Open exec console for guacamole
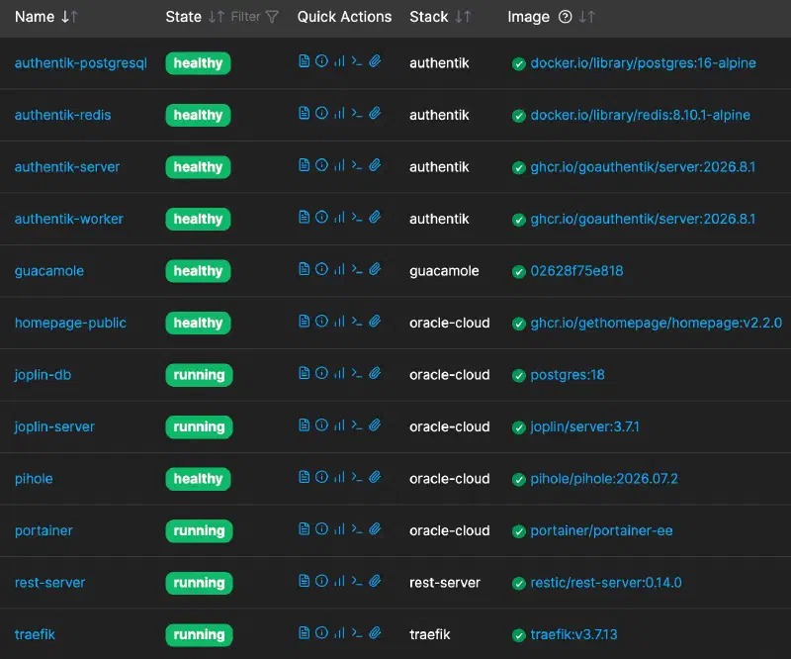791x659 pixels. (x=357, y=269)
